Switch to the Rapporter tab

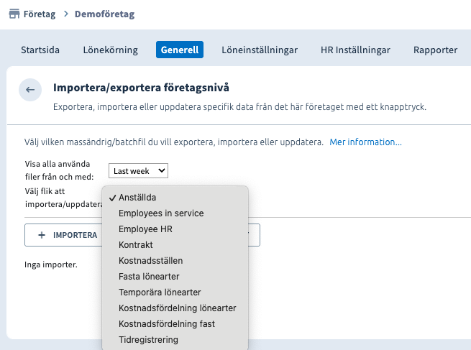435,50
